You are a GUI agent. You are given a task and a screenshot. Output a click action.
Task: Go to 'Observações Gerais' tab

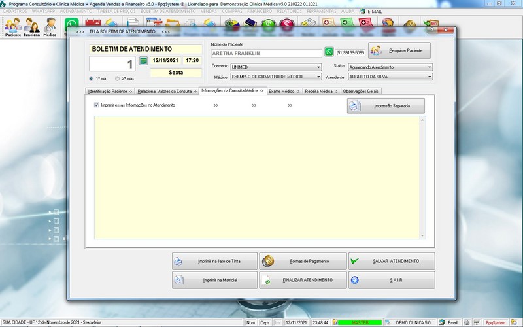361,91
